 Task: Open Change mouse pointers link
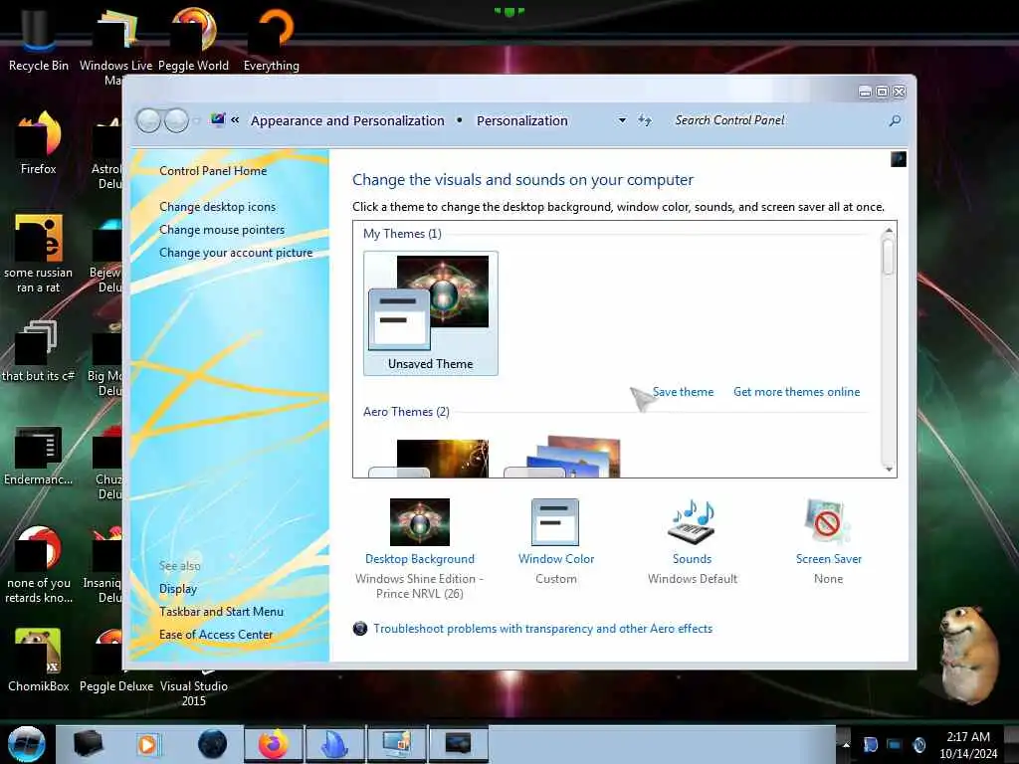point(222,230)
